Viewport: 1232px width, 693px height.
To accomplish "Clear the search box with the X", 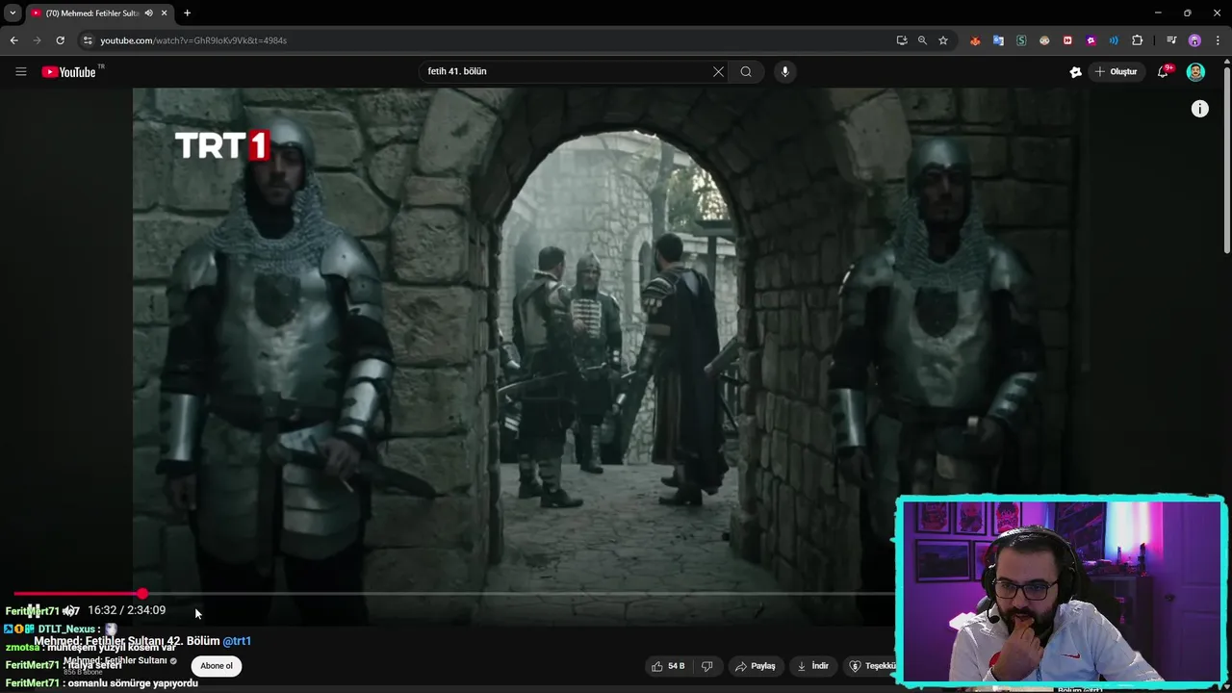I will pos(718,71).
